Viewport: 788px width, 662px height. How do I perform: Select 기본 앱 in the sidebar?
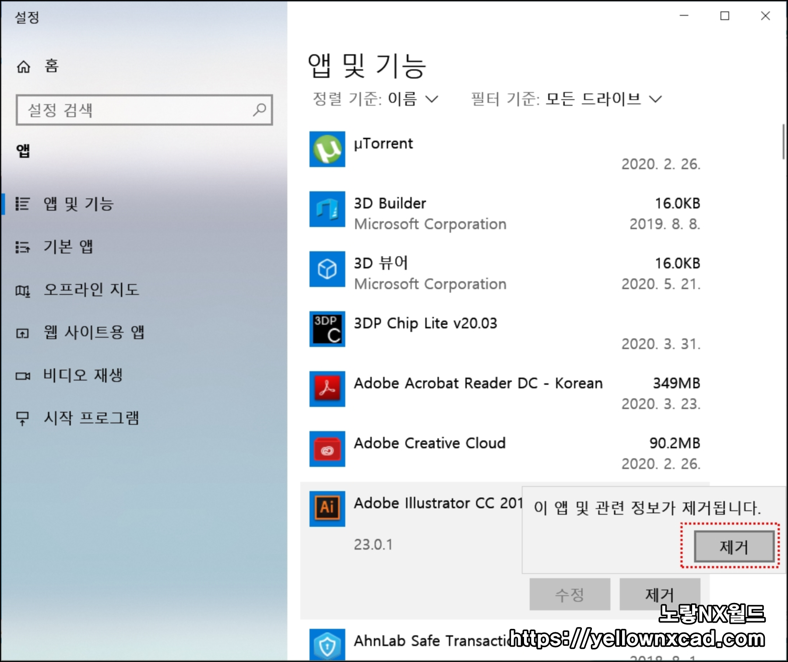pyautogui.click(x=68, y=247)
